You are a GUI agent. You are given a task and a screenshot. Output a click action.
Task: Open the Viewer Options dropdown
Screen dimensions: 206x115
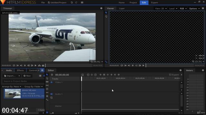[x=194, y=9]
